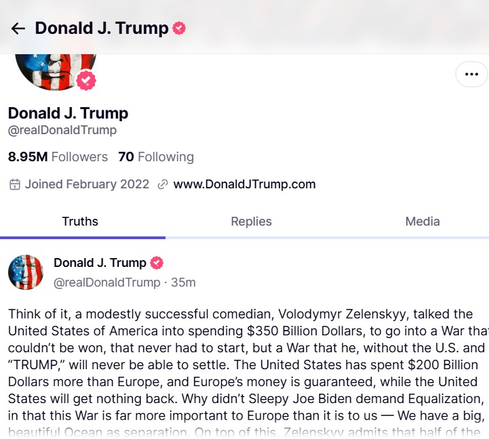Switch to the Replies tab

(x=252, y=222)
